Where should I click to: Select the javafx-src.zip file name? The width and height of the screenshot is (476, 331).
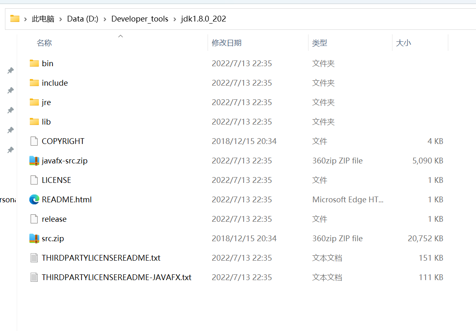(x=65, y=161)
